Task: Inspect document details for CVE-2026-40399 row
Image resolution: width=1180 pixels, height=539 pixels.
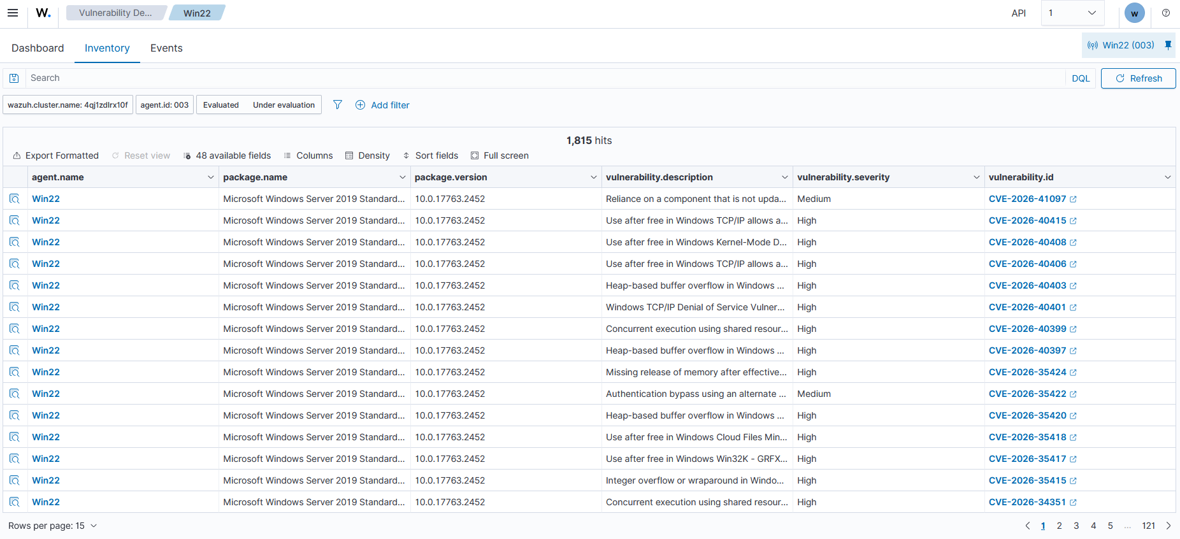Action: click(15, 329)
